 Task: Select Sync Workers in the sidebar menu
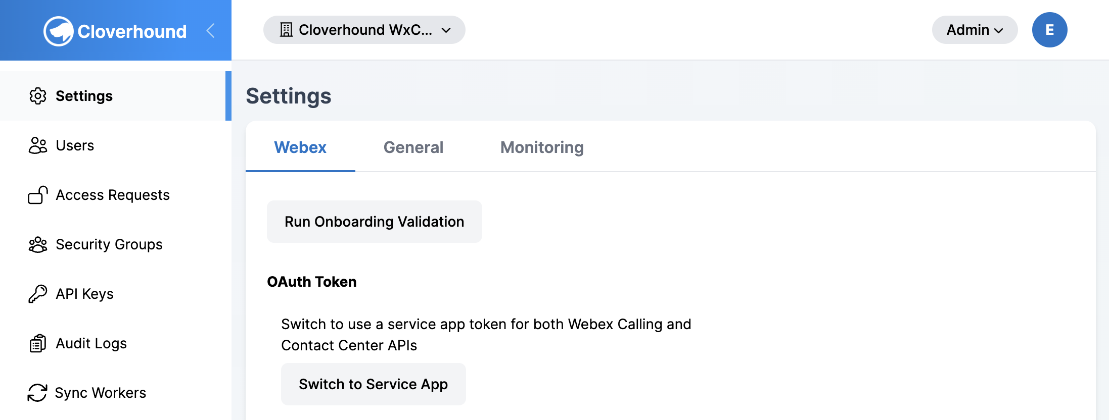100,393
